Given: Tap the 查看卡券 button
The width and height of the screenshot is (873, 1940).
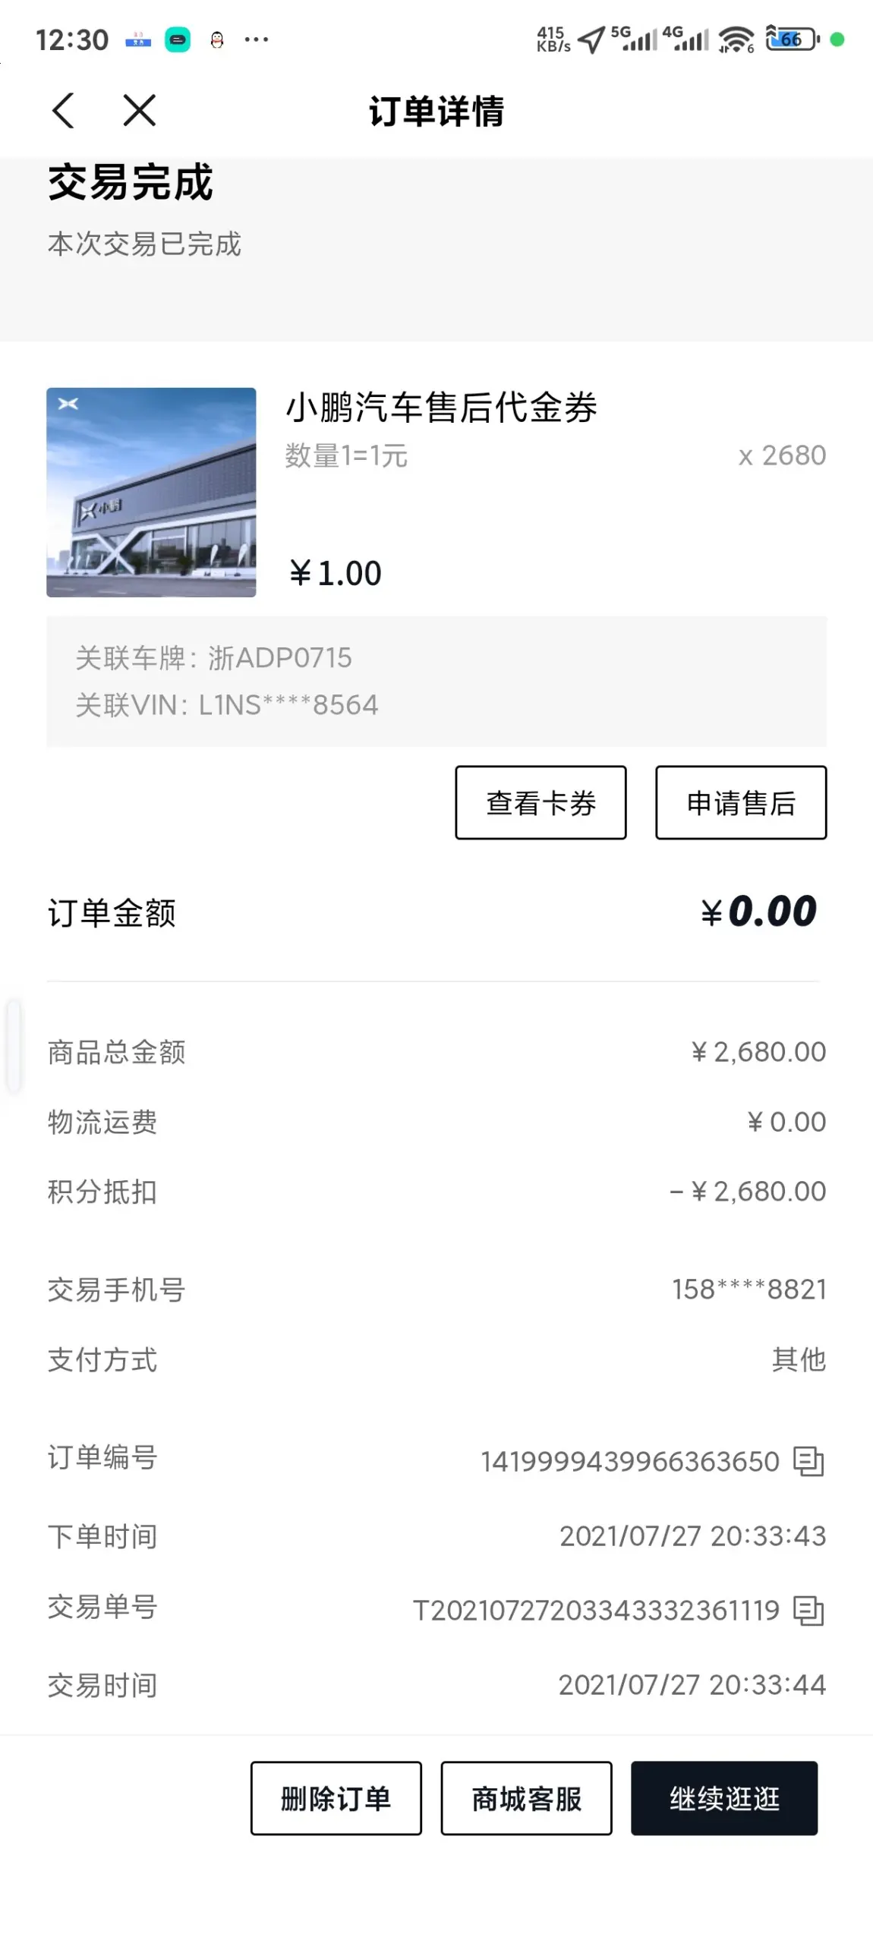Looking at the screenshot, I should (x=541, y=802).
